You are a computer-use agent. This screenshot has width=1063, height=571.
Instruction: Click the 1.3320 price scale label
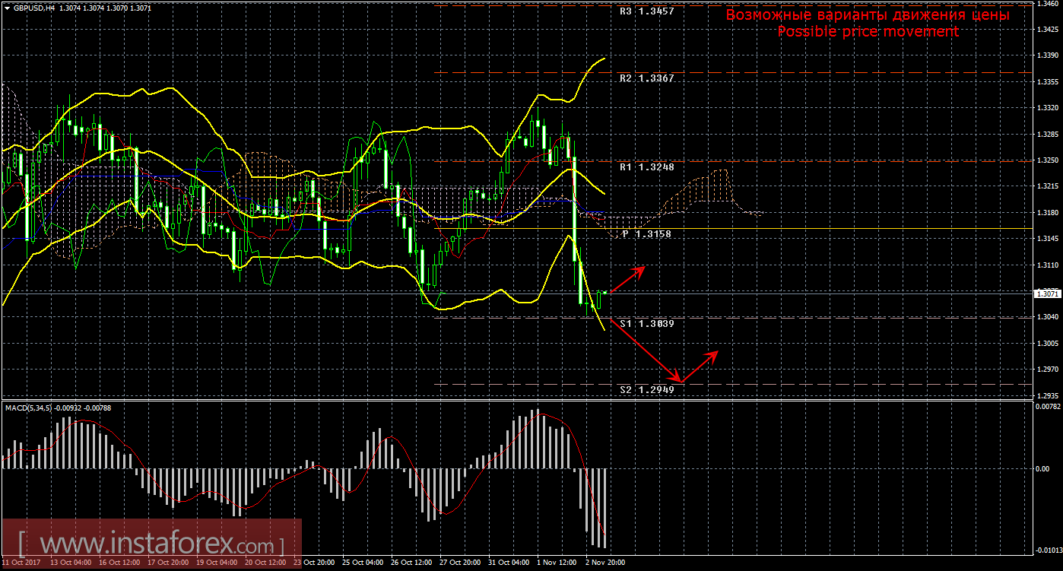click(1048, 108)
